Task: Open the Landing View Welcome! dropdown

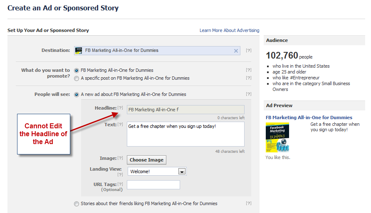Action: [x=157, y=171]
